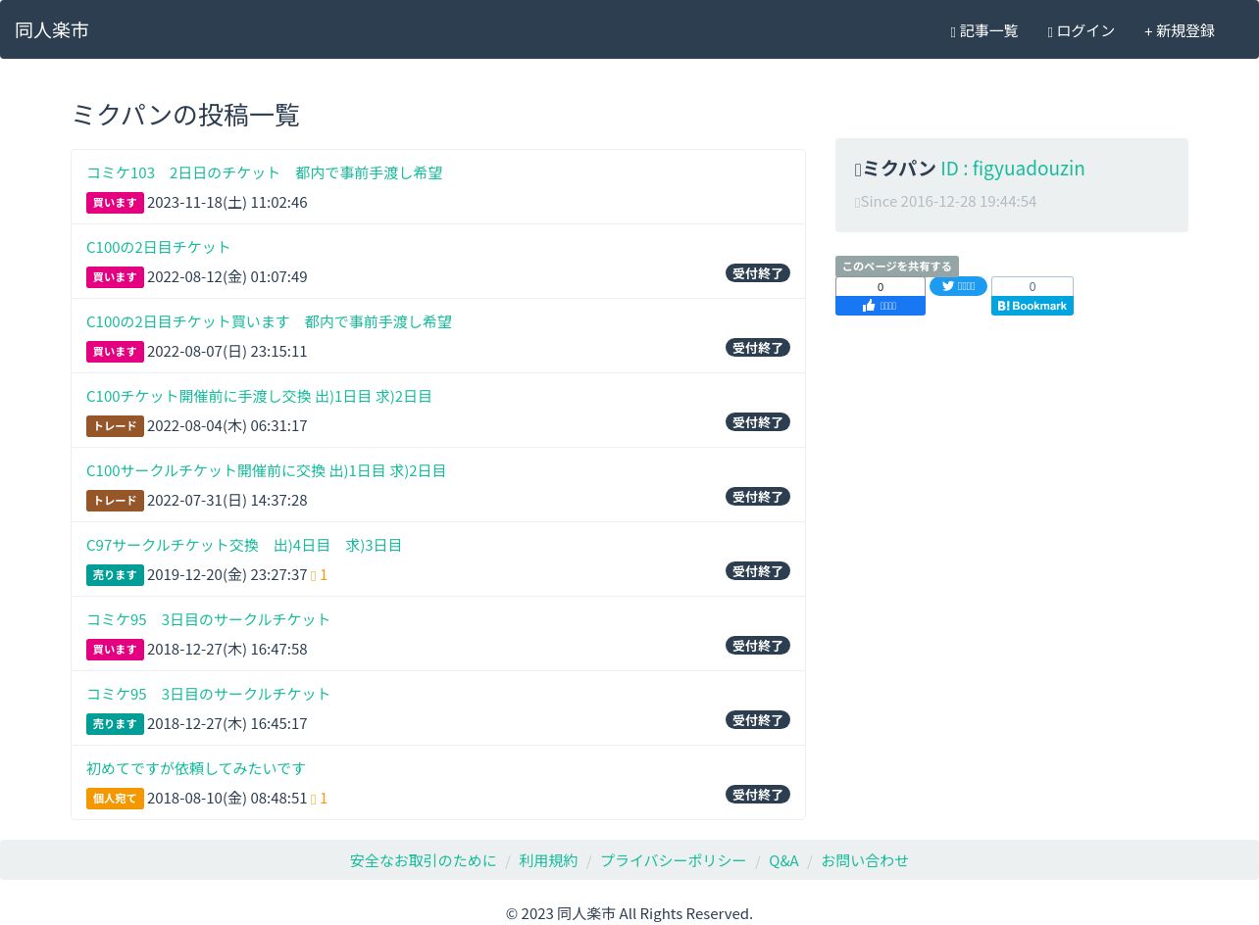Click the ミクパンの投稿一覧 heading
Viewport: 1259px width, 925px height.
(x=185, y=115)
